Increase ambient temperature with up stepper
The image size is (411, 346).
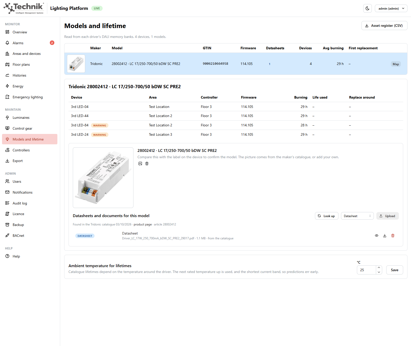(379, 268)
